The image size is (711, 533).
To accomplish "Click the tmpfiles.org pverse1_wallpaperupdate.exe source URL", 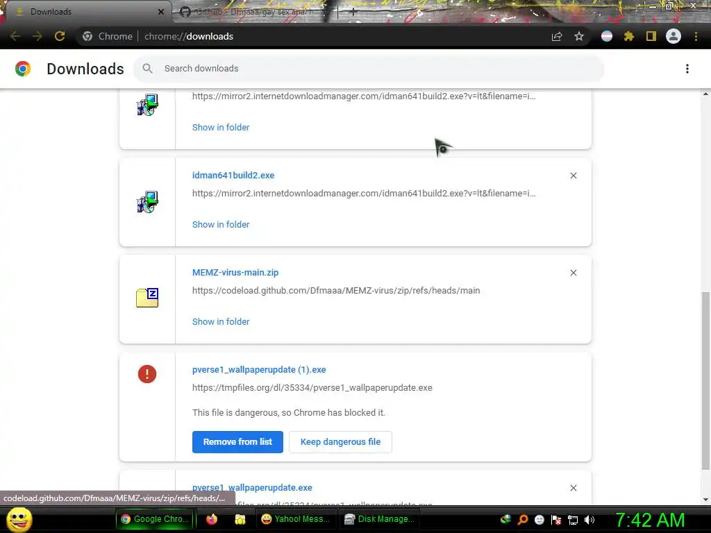I will [x=312, y=387].
